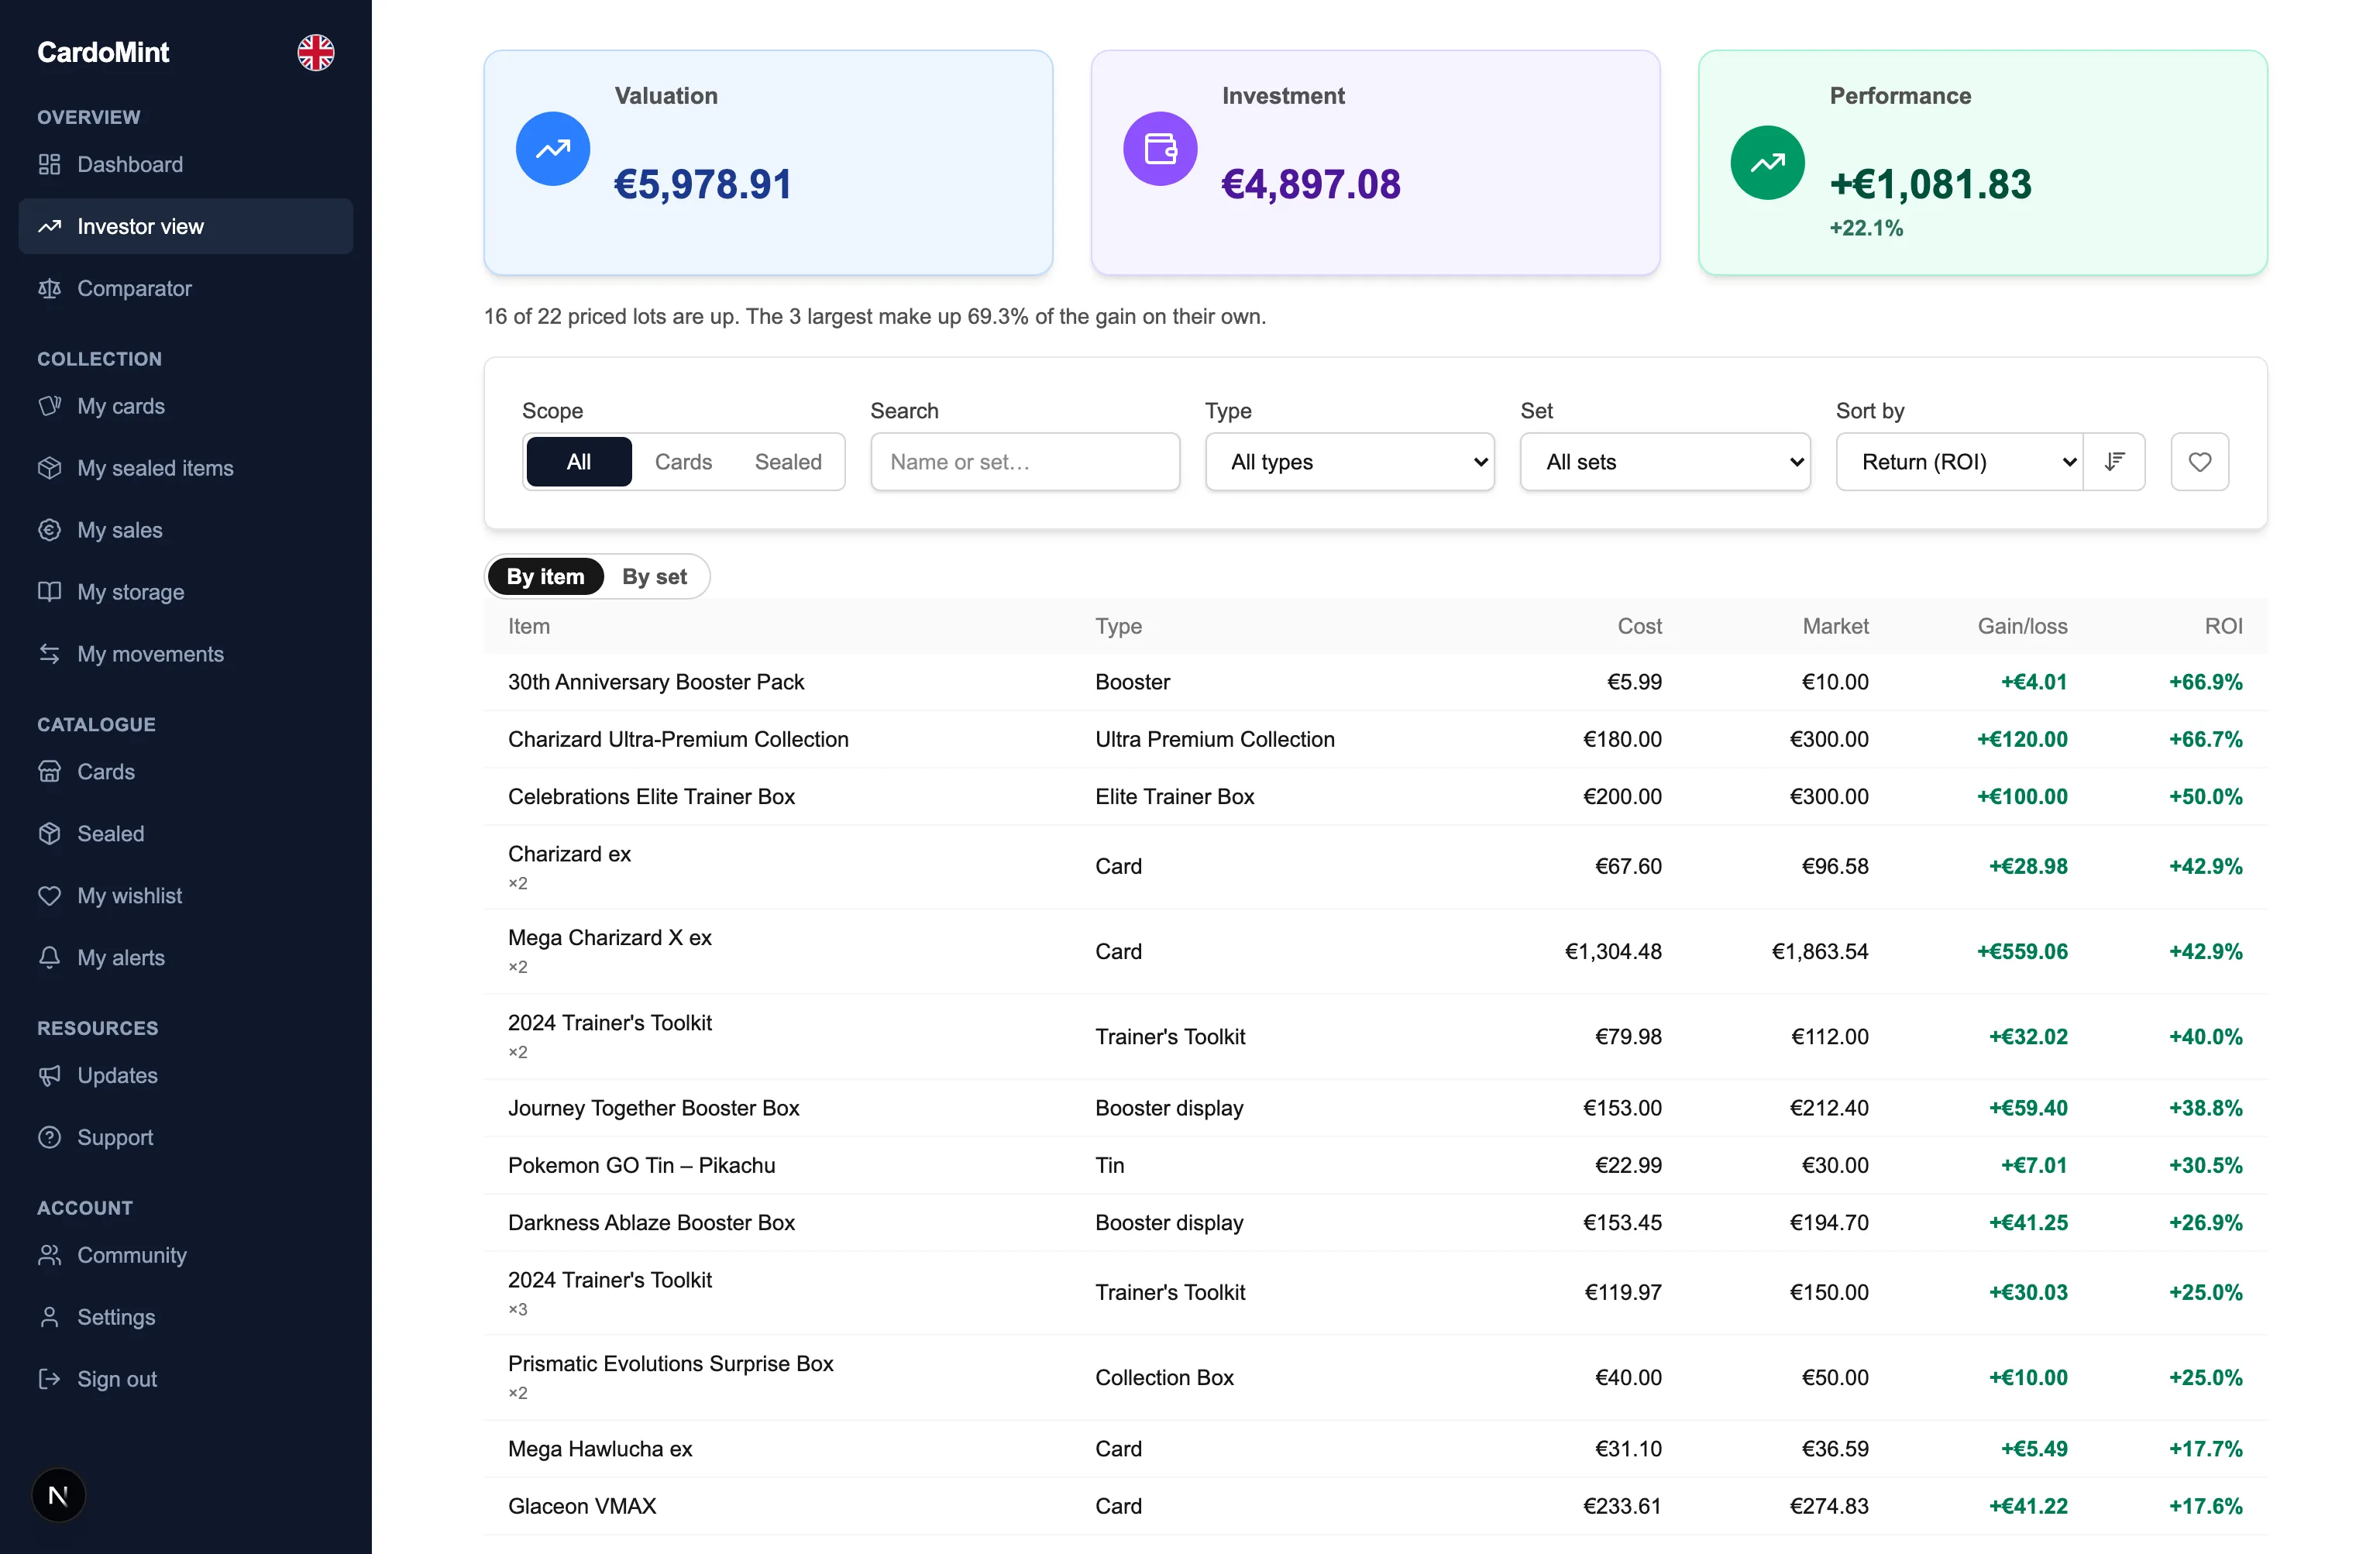
Task: Open the All types dropdown
Action: (1350, 462)
